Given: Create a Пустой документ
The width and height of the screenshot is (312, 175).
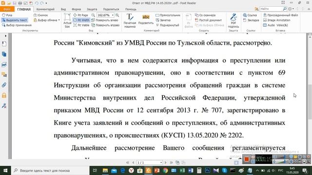Looking at the screenshot, I should (208, 20).
